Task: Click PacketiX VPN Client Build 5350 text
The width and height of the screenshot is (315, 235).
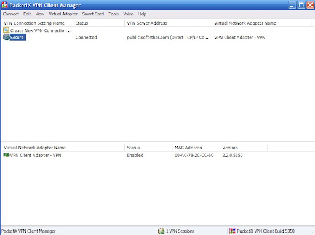Action: pos(266,231)
